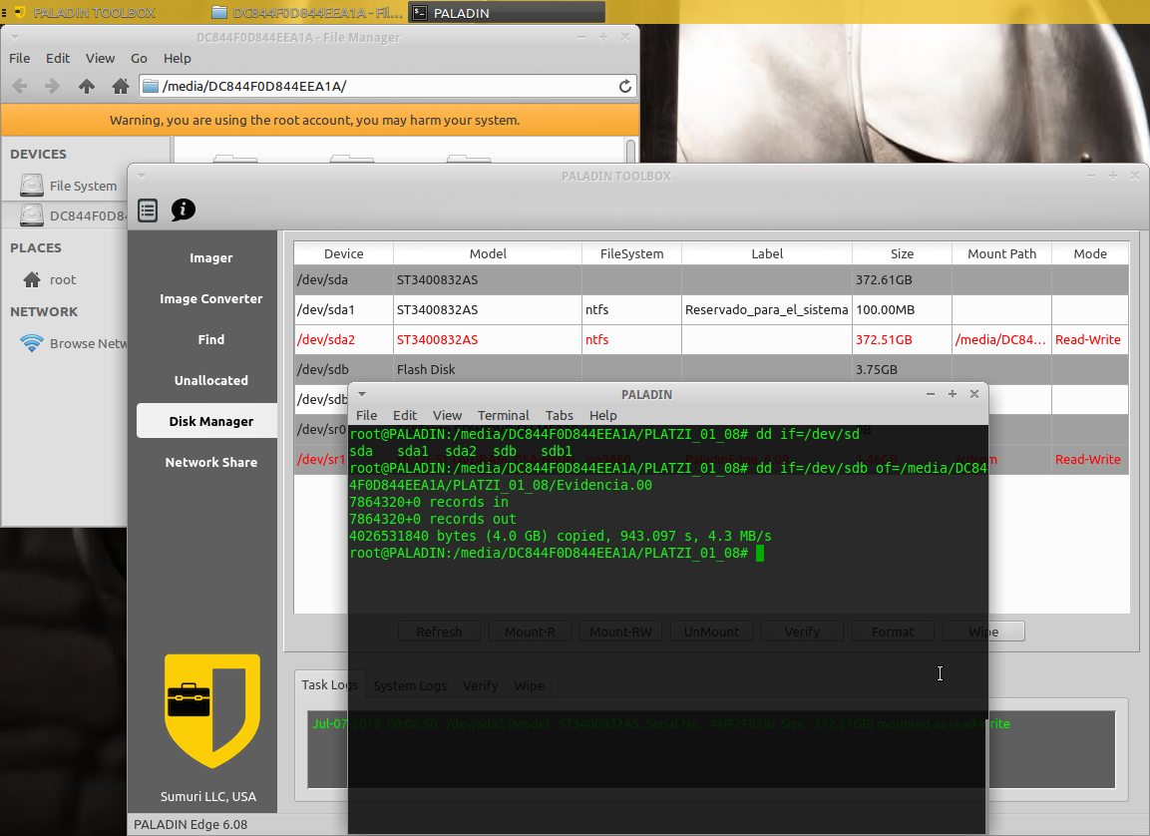
Task: Open the home folder icon in File Manager
Action: click(121, 87)
